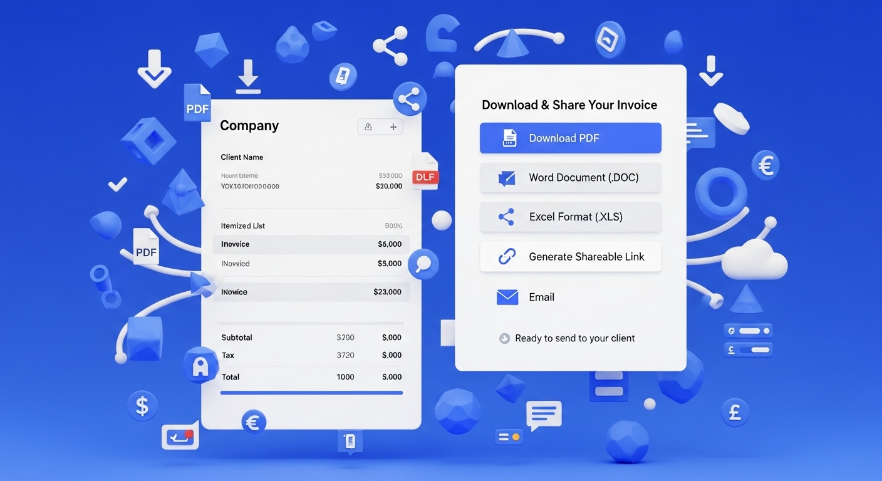Screen dimensions: 882x481
Task: Click the Word document icon
Action: (x=506, y=178)
